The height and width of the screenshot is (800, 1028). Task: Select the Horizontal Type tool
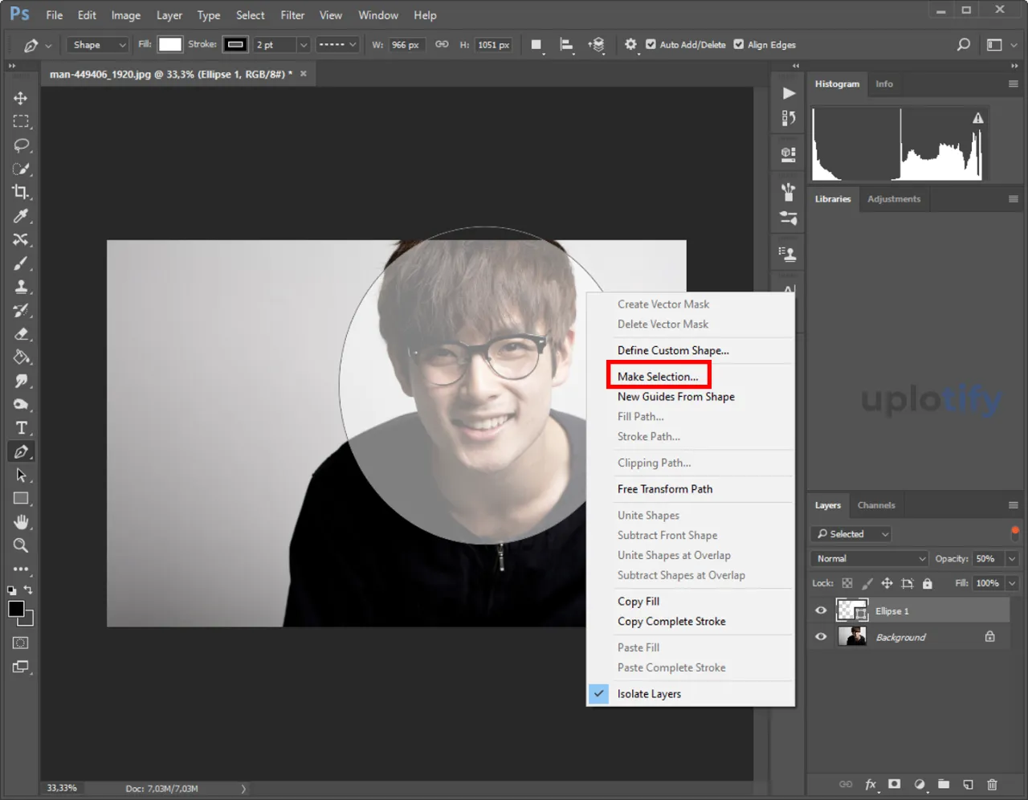tap(21, 428)
